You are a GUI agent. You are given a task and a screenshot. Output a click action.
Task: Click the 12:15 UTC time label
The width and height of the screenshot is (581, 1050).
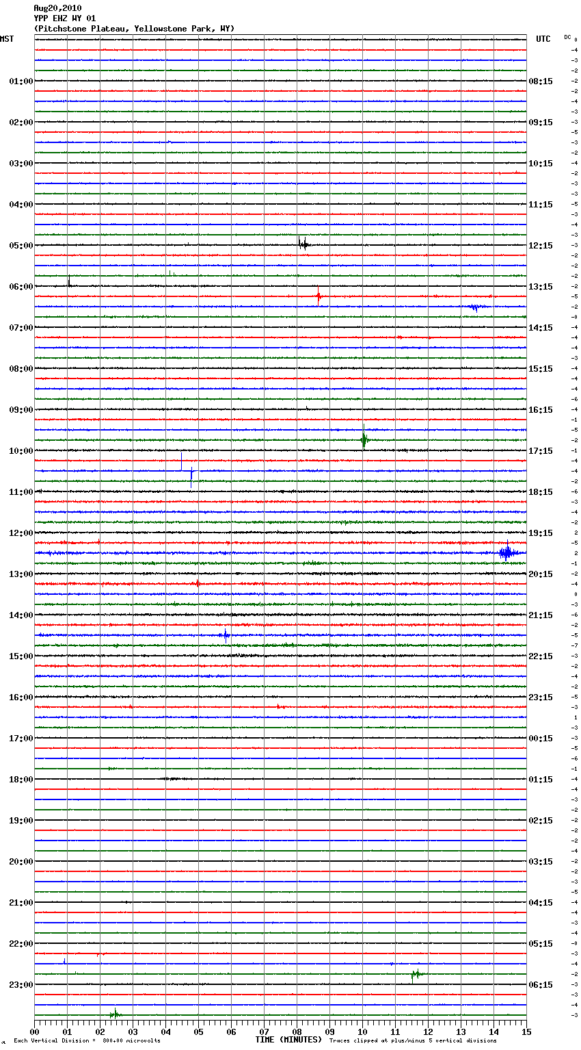point(541,246)
